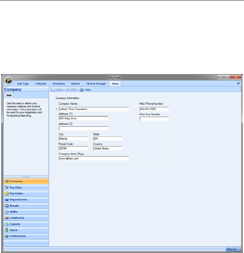
Task: Open the Reports tab
Action: click(x=75, y=83)
